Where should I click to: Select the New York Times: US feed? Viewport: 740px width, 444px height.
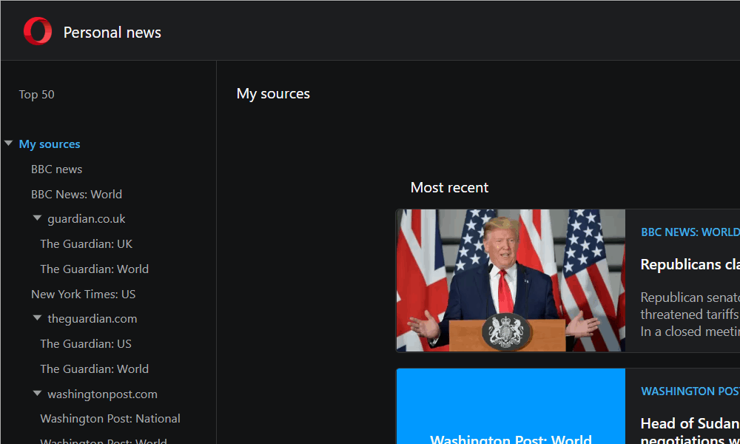83,293
